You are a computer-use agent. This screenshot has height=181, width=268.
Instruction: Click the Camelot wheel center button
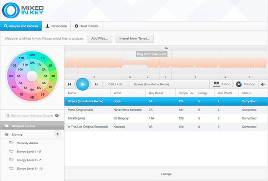32,76
